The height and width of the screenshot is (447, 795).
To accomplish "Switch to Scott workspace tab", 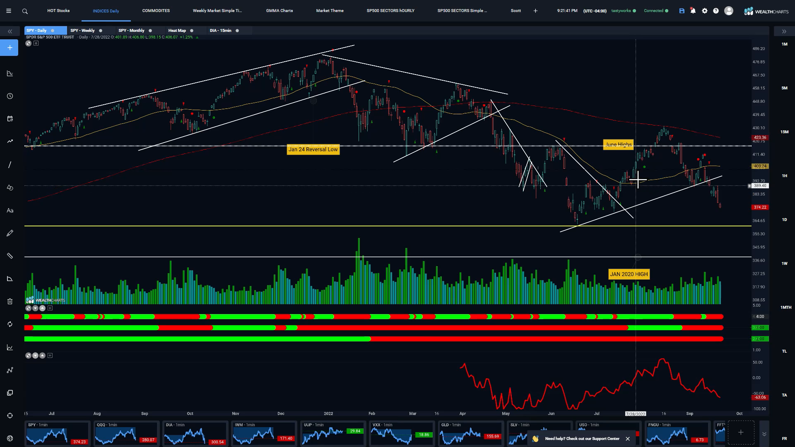I will (516, 11).
